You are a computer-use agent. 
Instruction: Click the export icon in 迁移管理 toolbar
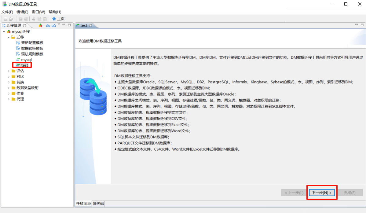pos(53,25)
